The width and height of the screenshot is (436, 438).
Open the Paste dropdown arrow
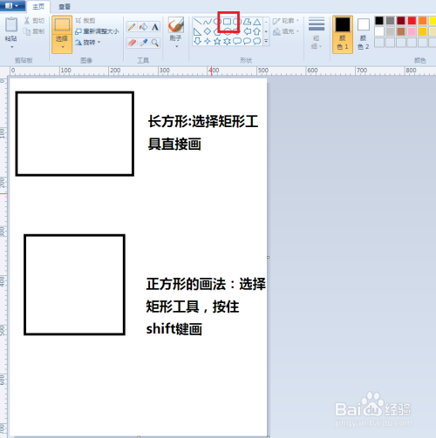click(x=11, y=47)
